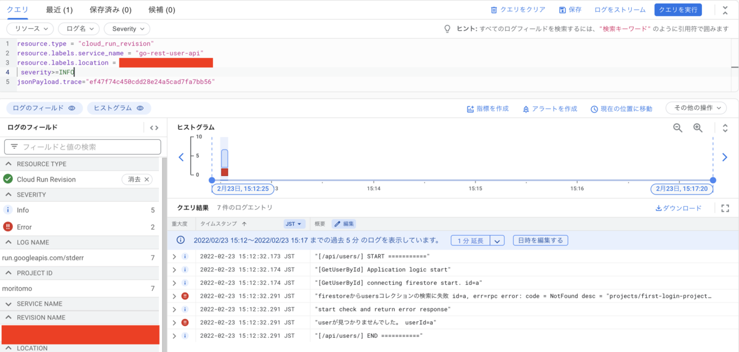This screenshot has height=352, width=739.
Task: Collapse the LOG NAME section
Action: (9, 242)
